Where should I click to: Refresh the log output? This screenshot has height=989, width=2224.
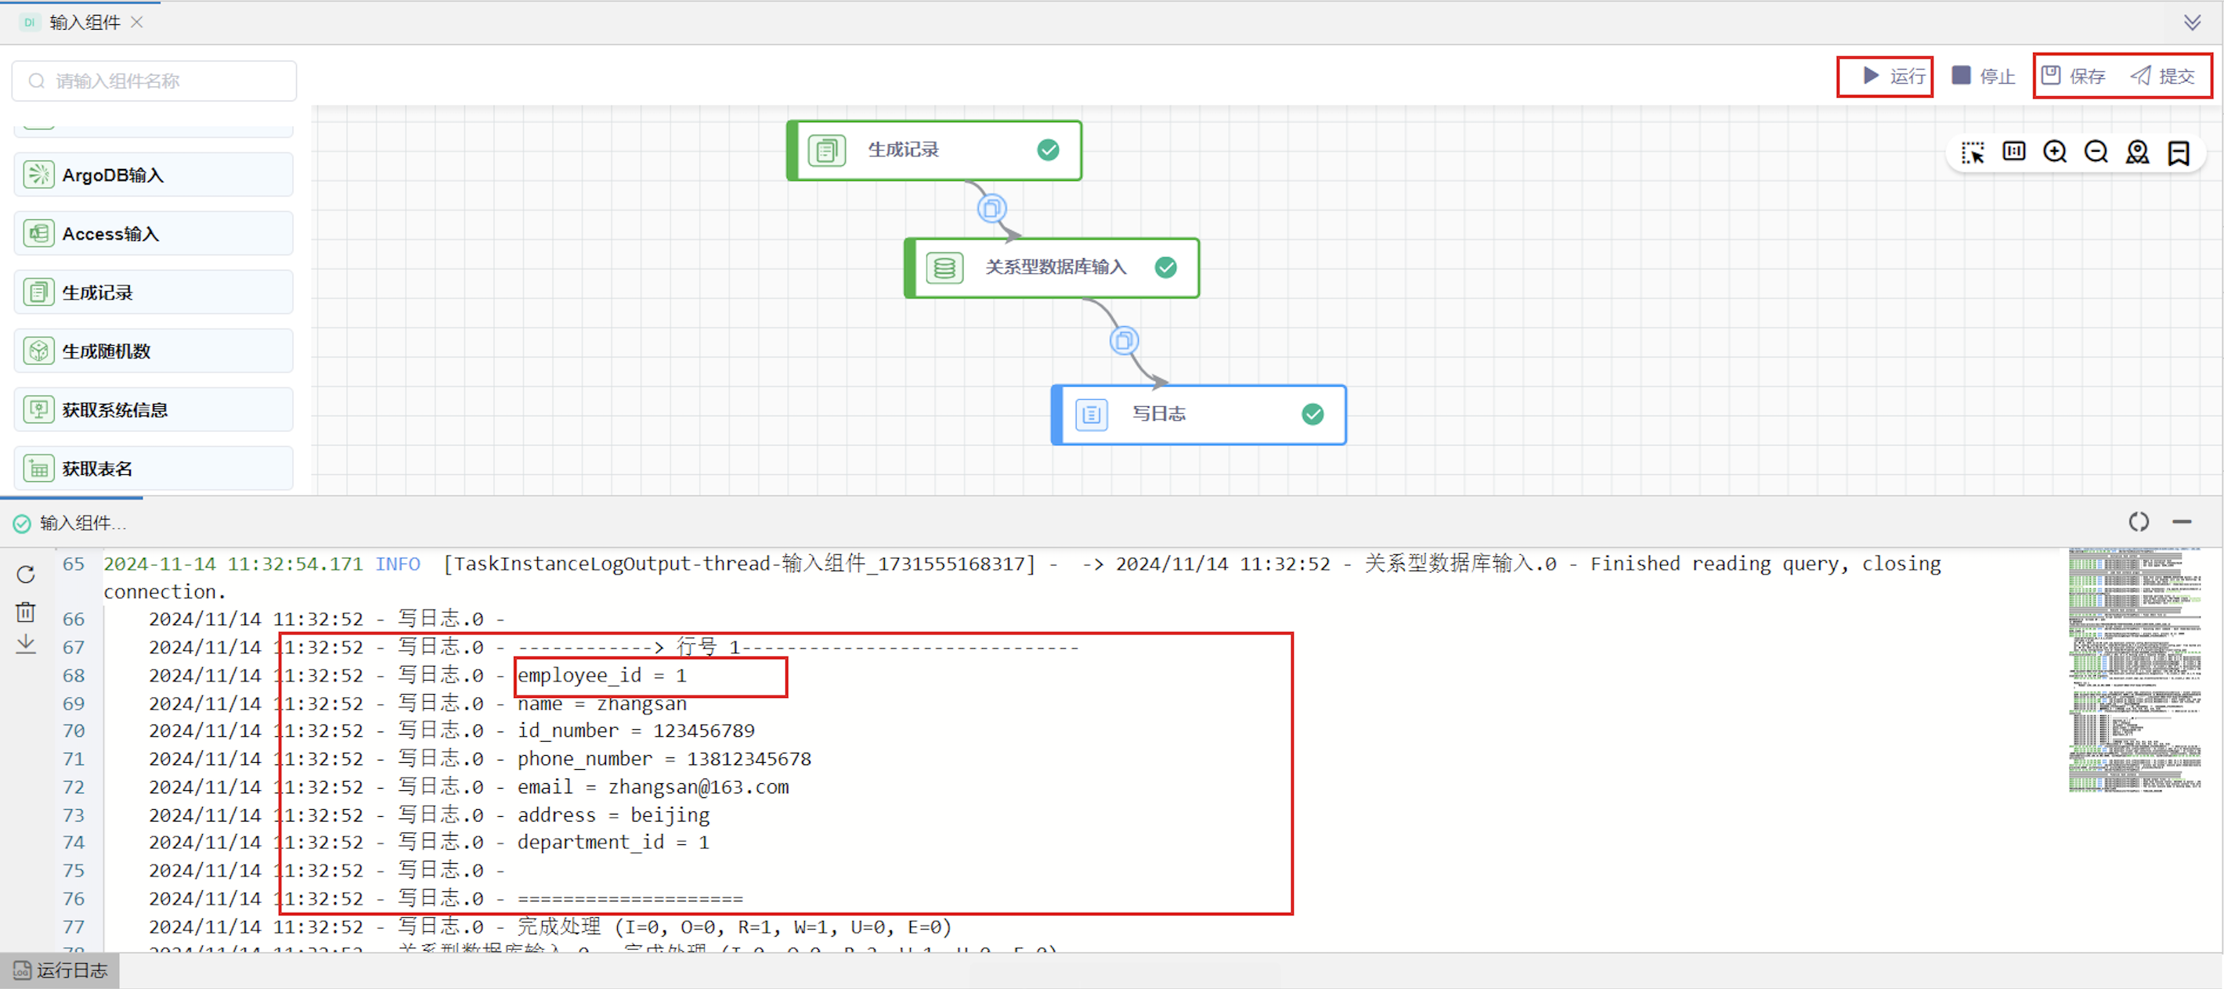[x=26, y=574]
